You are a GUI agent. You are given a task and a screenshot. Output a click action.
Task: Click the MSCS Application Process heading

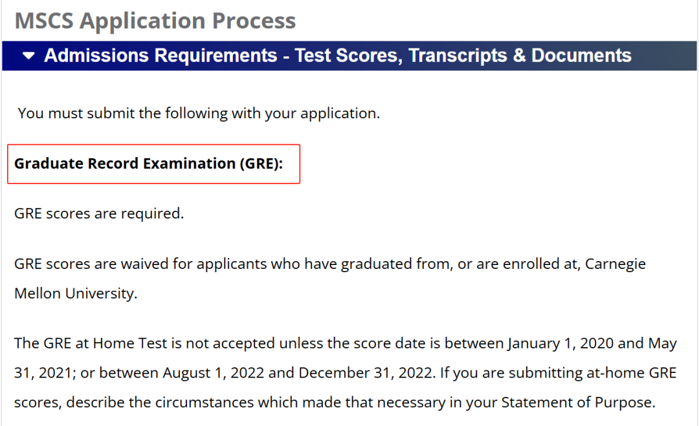click(x=155, y=21)
